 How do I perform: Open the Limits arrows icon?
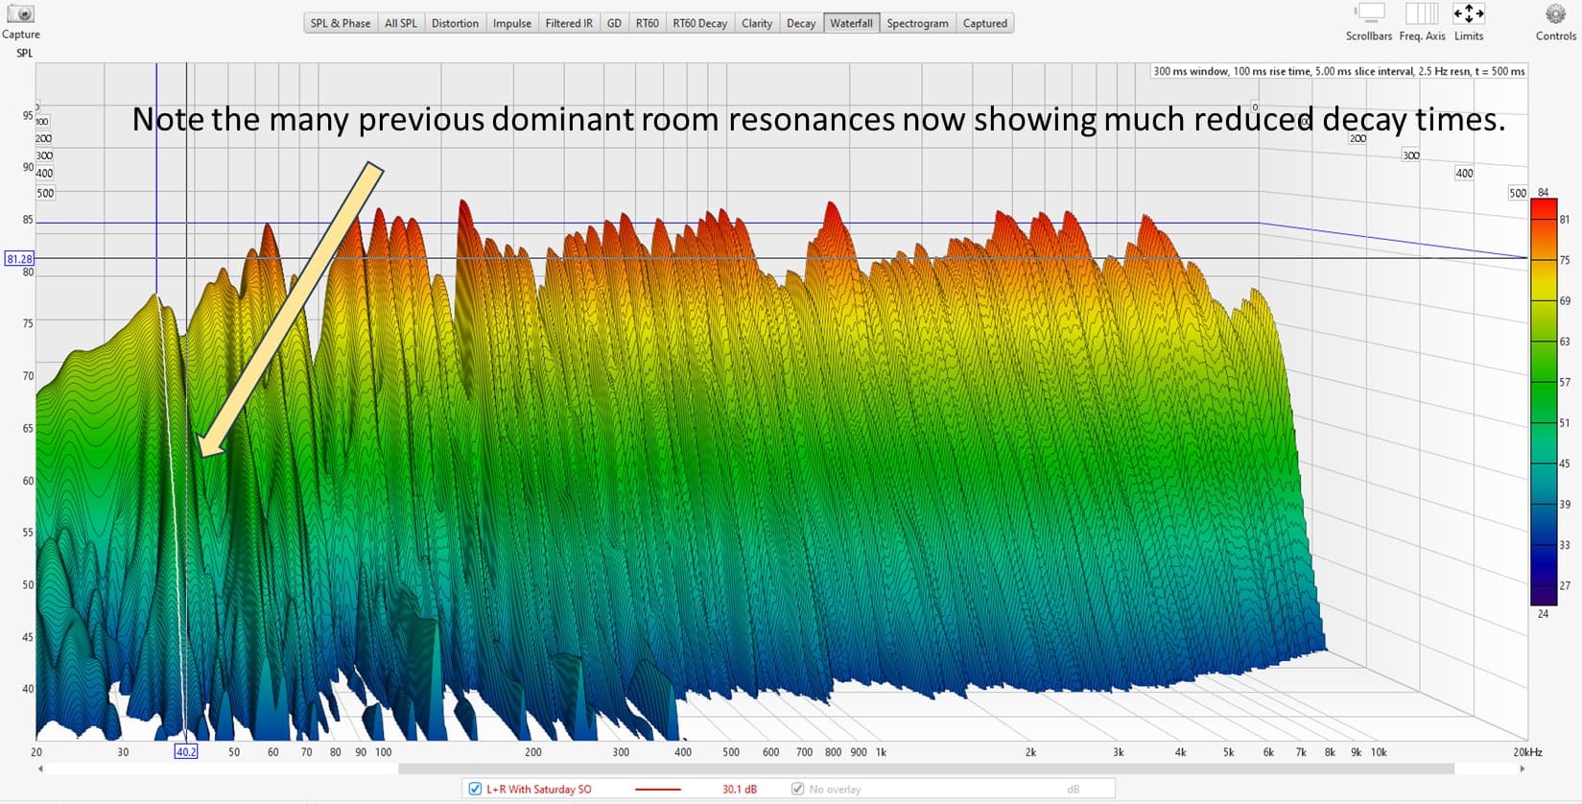pos(1469,13)
